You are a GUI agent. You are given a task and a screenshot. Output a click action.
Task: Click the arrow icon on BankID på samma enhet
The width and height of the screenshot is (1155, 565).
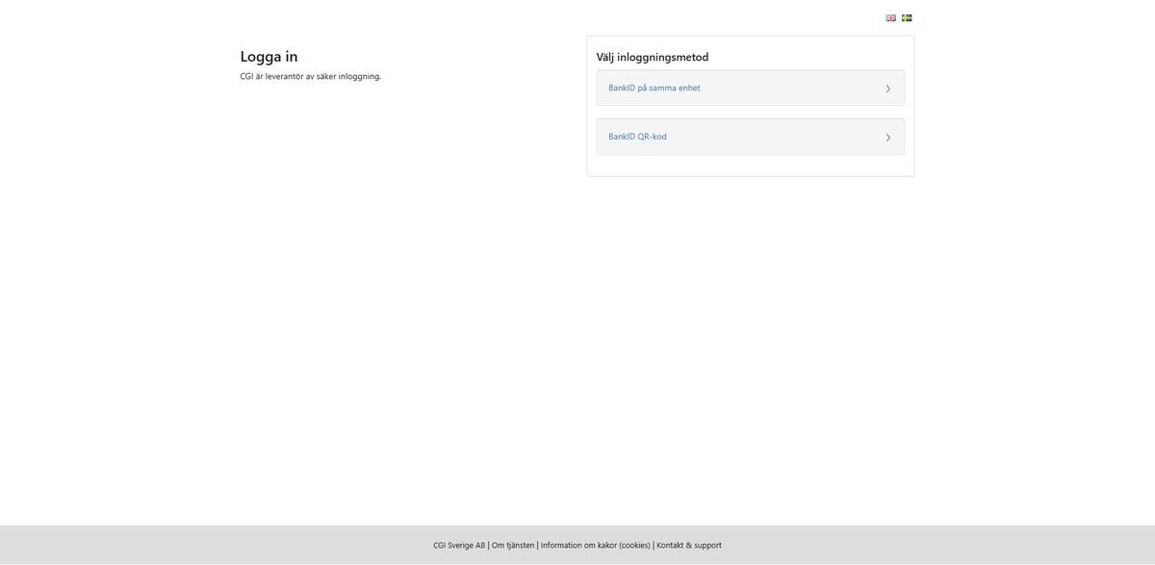pyautogui.click(x=887, y=89)
